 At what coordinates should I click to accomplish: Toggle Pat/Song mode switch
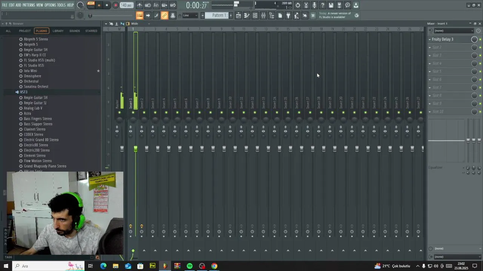coord(91,5)
